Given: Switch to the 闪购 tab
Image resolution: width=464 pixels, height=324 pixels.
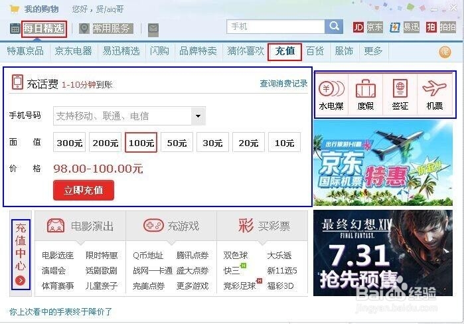Looking at the screenshot, I should click(159, 51).
